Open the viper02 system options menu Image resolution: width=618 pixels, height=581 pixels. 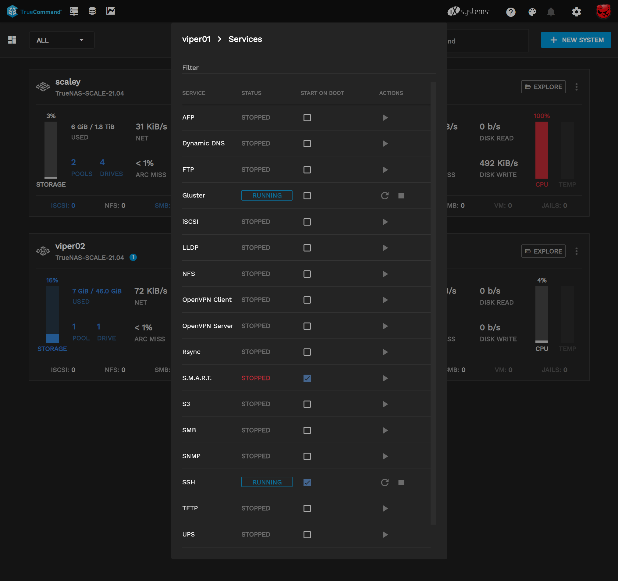(x=577, y=251)
